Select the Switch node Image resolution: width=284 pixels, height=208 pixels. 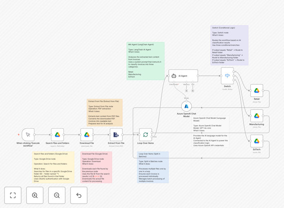(x=227, y=76)
